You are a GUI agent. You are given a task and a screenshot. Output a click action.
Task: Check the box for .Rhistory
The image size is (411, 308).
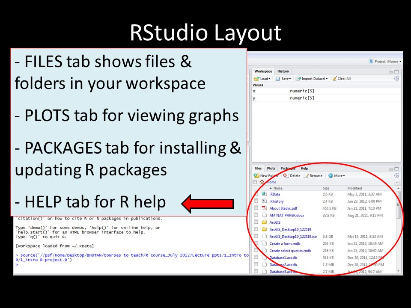point(256,201)
